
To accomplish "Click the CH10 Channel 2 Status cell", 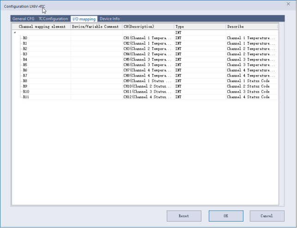I will [148, 86].
